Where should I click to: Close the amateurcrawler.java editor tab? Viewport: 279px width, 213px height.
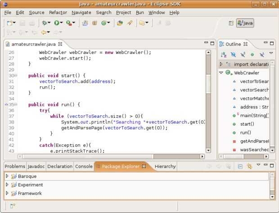click(x=60, y=44)
